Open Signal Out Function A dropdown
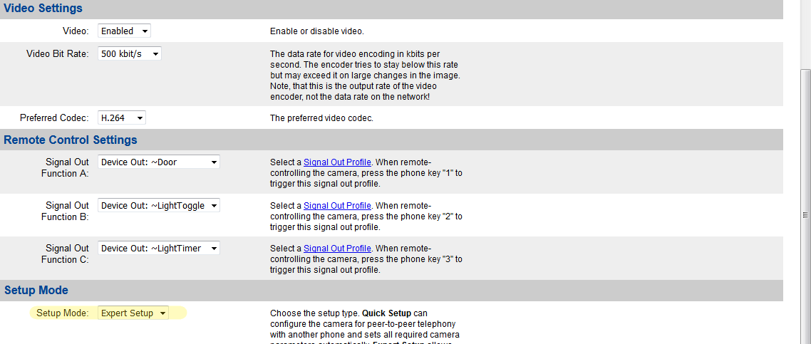This screenshot has width=811, height=344. coord(159,162)
